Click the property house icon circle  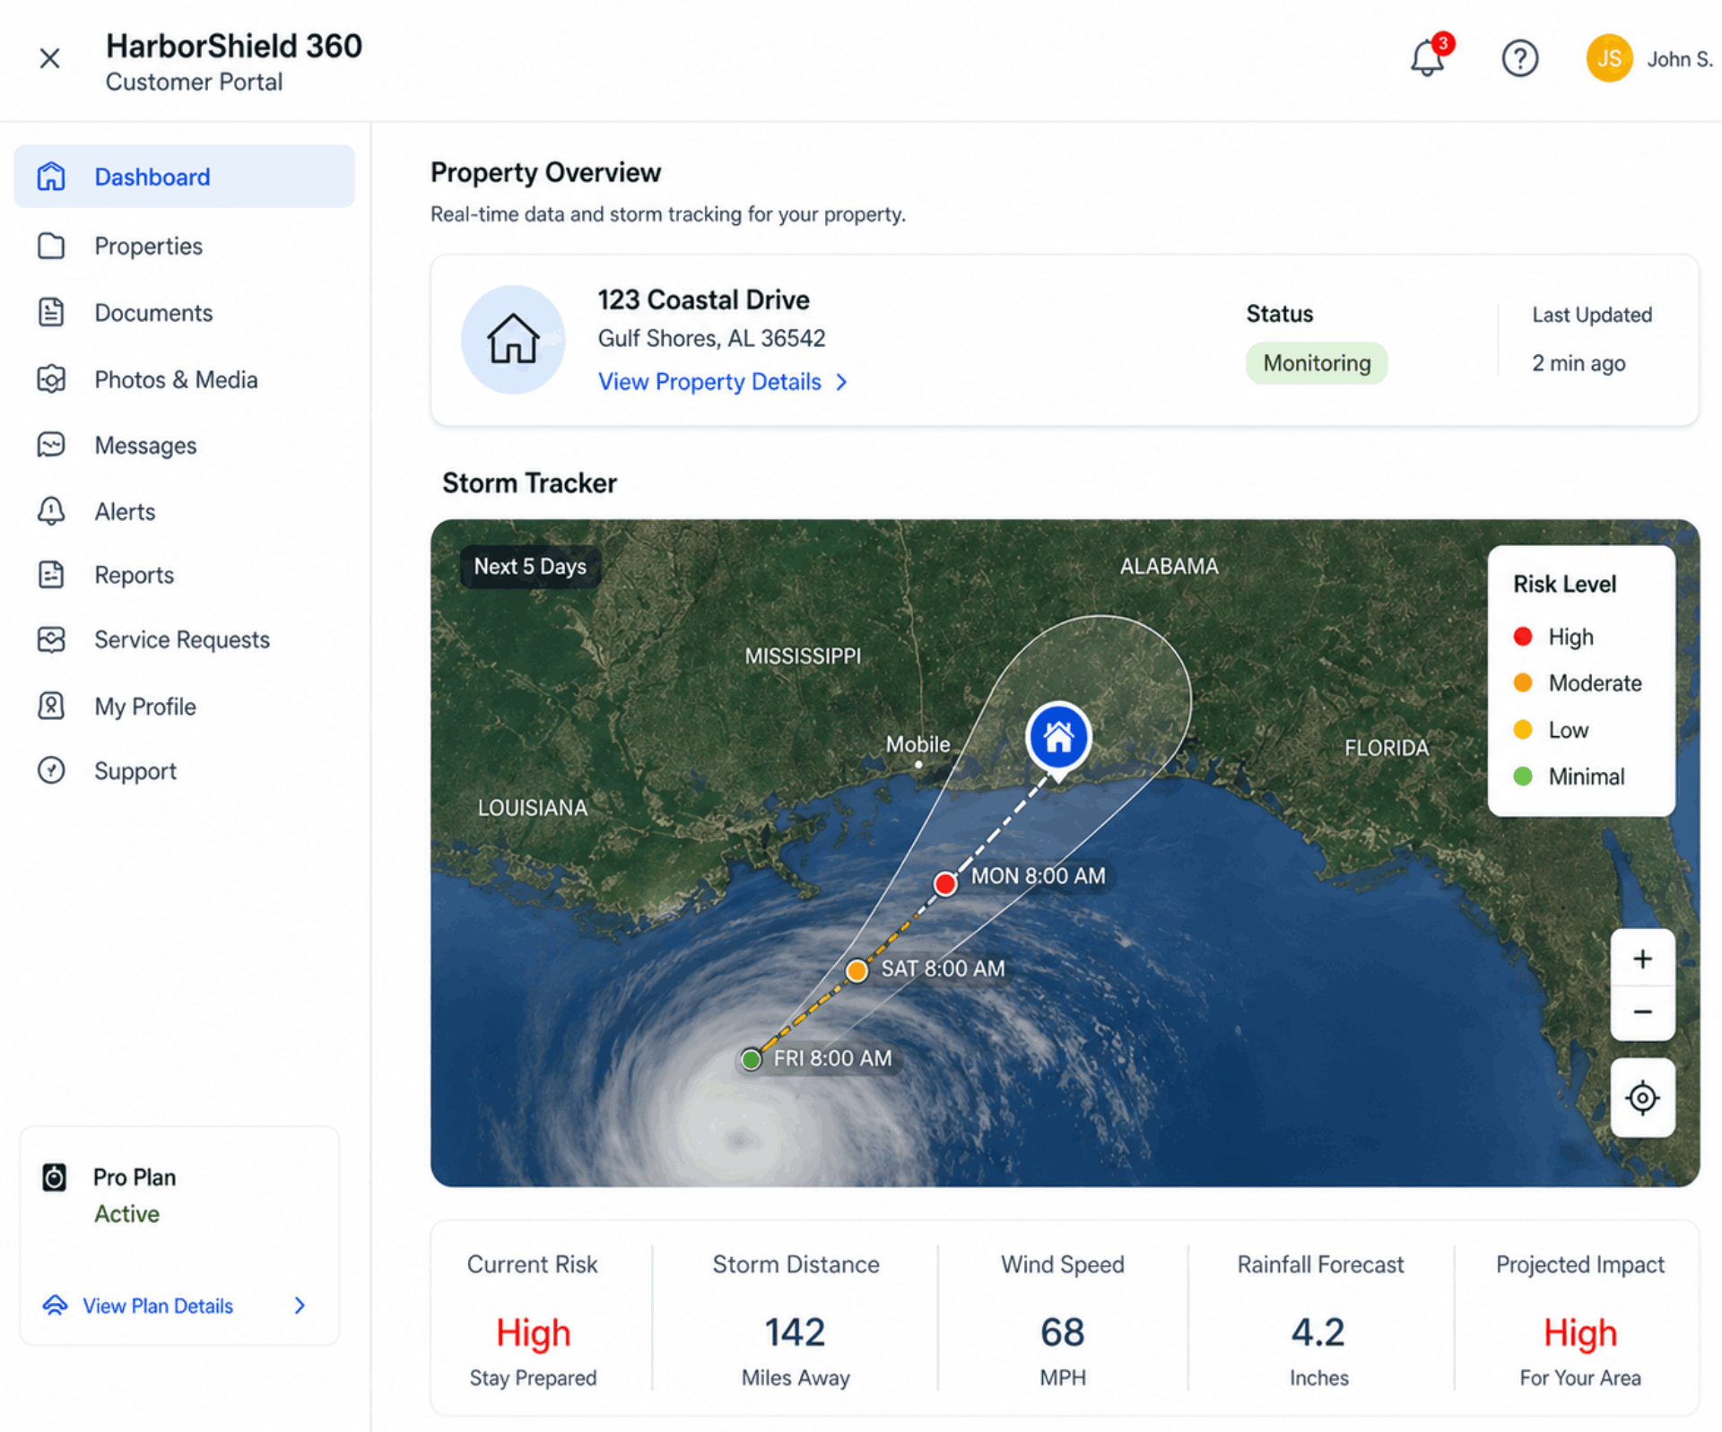pos(513,340)
